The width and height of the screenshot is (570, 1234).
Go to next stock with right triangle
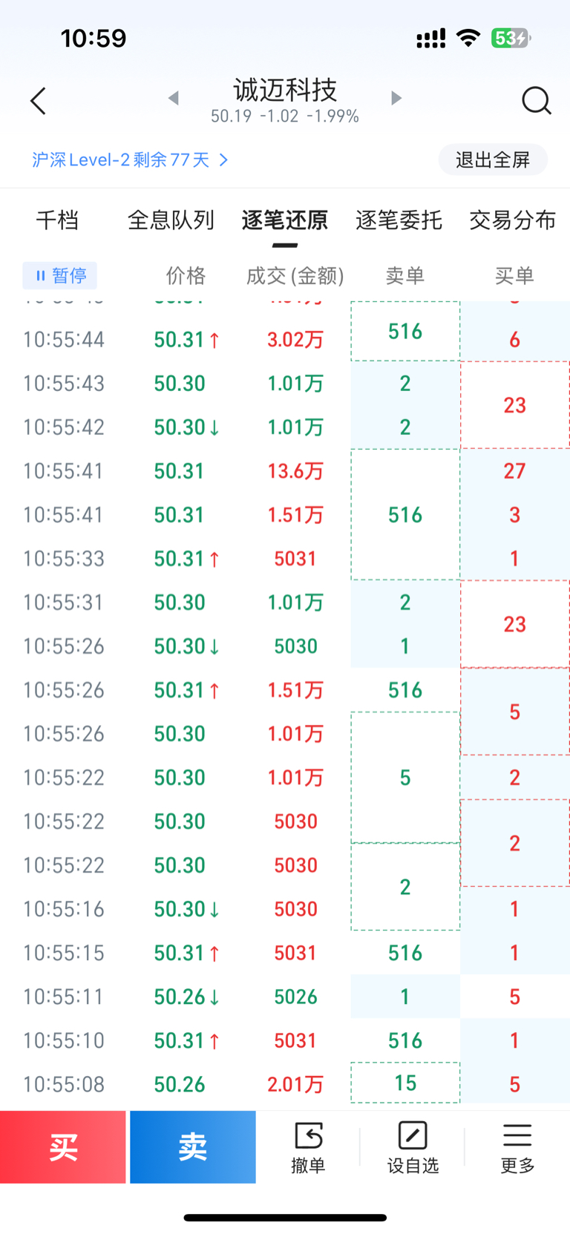tap(396, 98)
